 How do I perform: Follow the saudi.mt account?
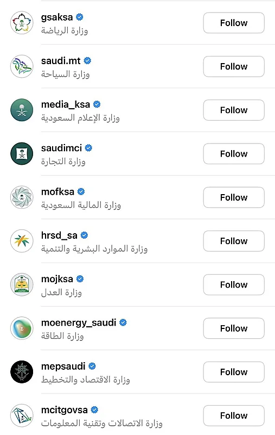click(234, 66)
